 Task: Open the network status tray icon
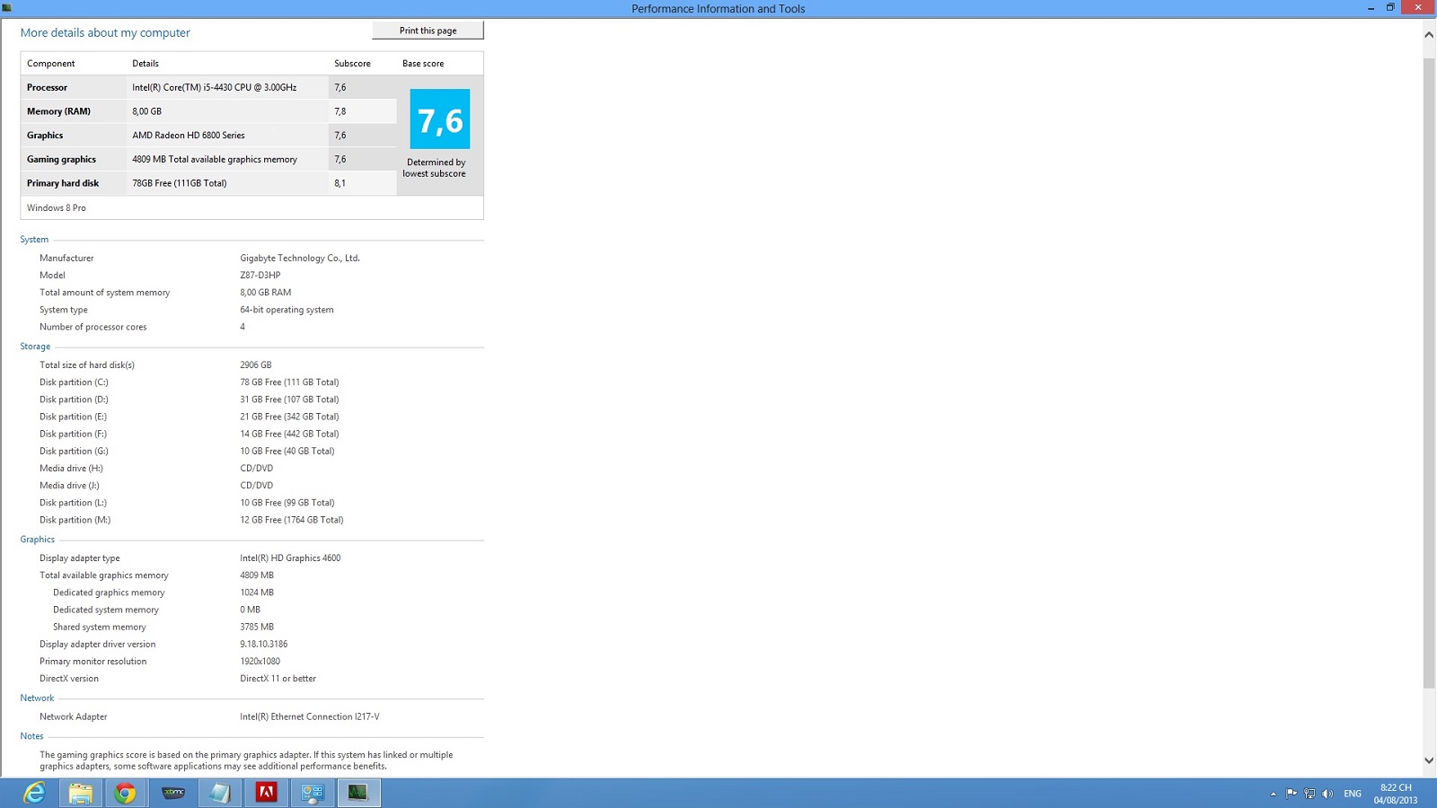1309,794
